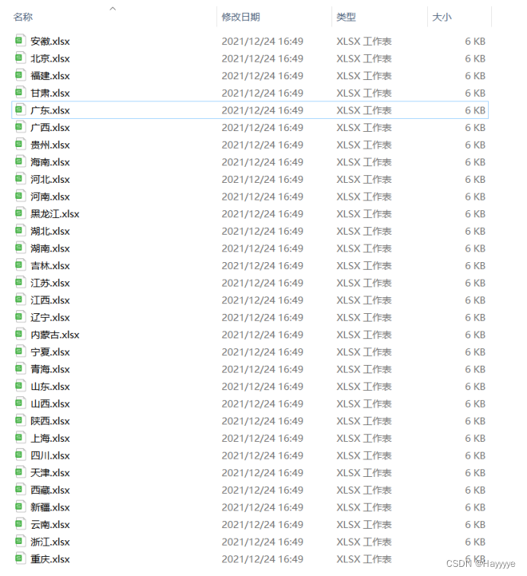The width and height of the screenshot is (527, 576).
Task: Select the file name 新疆.xlsx
Action: click(50, 507)
